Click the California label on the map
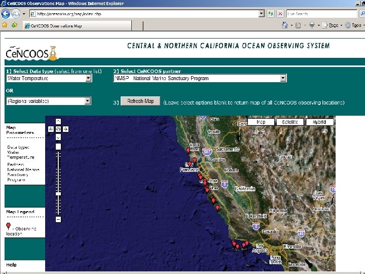Screen dimensions: 365x274 [245, 189]
